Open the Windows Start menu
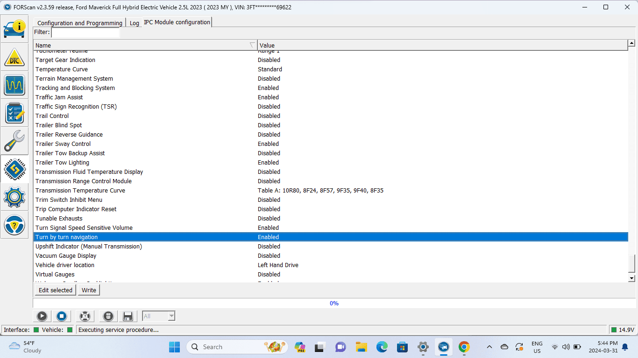This screenshot has height=358, width=638. 174,347
